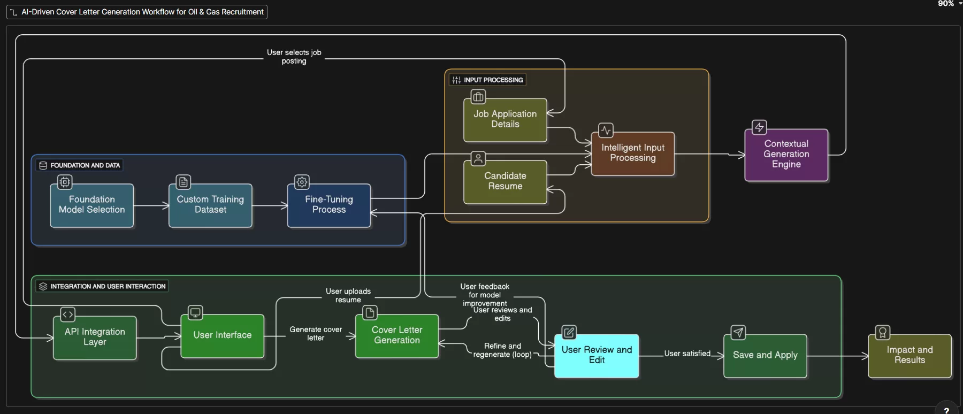Click the person icon above Candidate Resume
This screenshot has height=414, width=963.
478,158
